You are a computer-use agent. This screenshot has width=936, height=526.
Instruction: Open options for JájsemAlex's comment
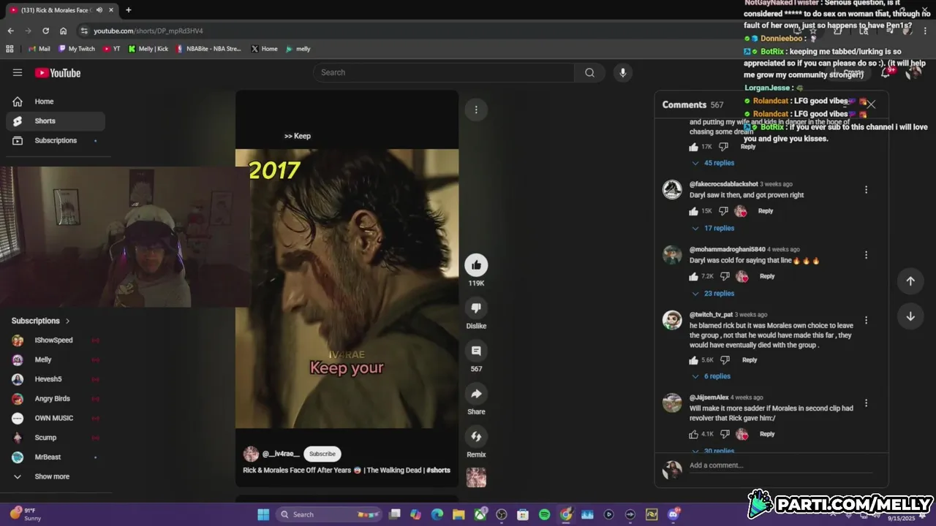coord(866,403)
